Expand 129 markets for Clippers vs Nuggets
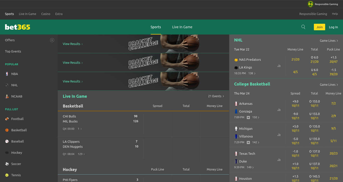This screenshot has height=182, width=343. [x=81, y=154]
